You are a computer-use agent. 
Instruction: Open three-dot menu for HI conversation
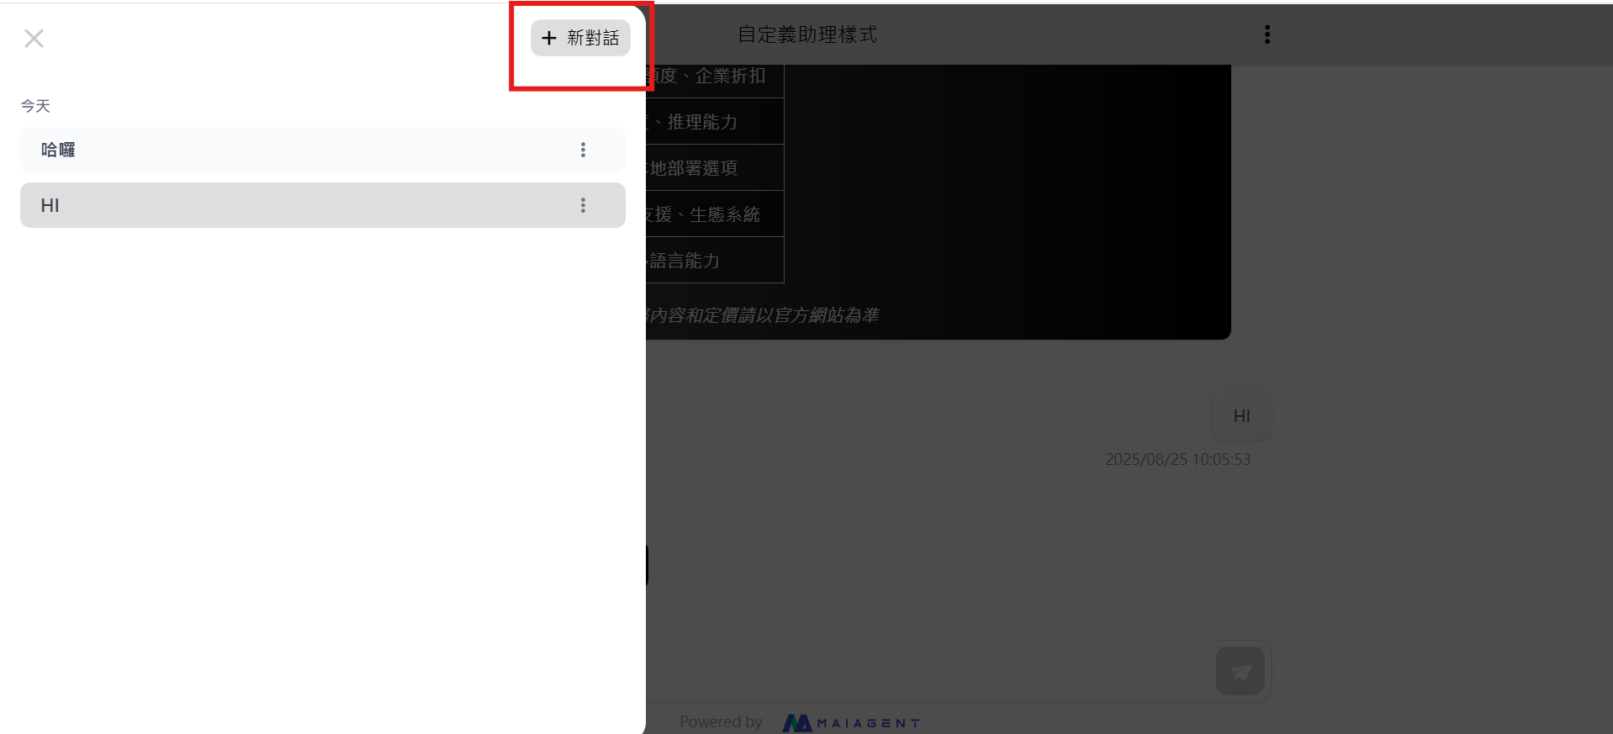(x=583, y=205)
